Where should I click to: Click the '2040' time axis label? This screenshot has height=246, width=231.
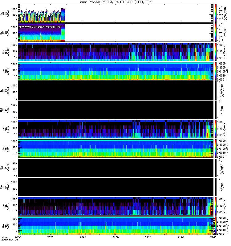click(x=83, y=237)
